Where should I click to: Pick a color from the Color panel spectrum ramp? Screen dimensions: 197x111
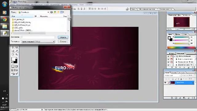coord(182,48)
